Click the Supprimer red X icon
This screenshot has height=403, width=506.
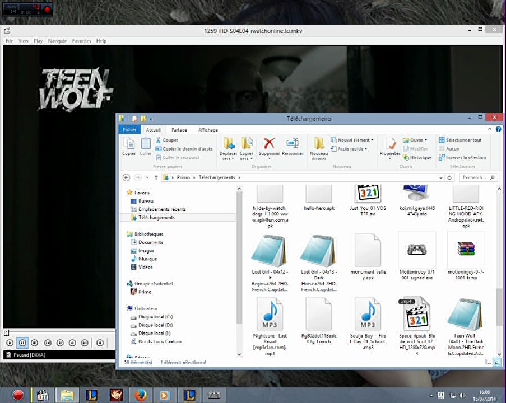point(269,143)
